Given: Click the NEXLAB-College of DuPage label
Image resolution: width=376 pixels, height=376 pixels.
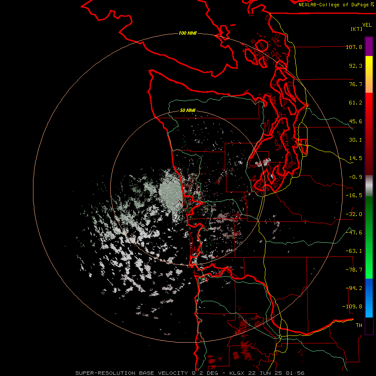Looking at the screenshot, I should tap(336, 5).
